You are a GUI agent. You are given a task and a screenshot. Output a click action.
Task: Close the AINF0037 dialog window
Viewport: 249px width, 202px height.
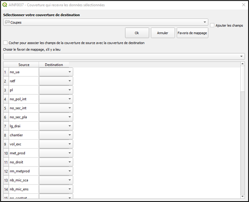pos(243,5)
